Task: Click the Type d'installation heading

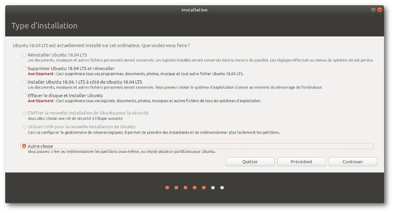Action: pyautogui.click(x=45, y=26)
